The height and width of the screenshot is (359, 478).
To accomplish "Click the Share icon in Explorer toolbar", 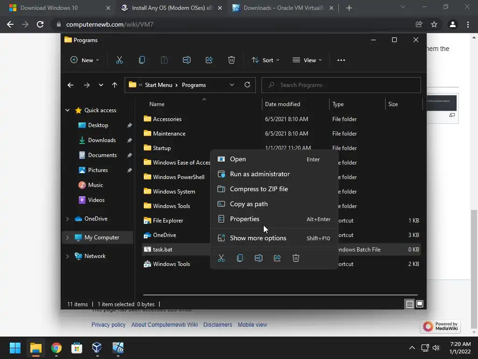I will tap(209, 60).
